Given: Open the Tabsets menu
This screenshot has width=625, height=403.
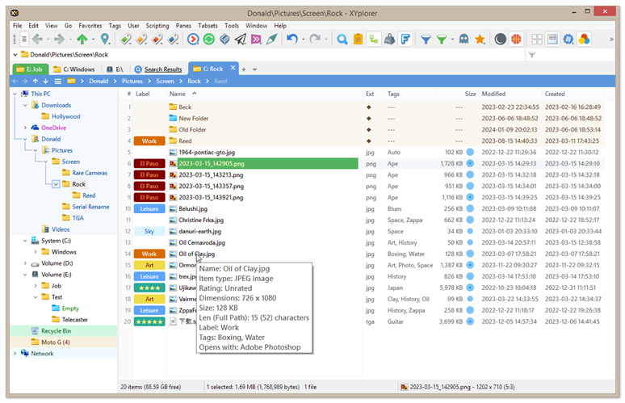Looking at the screenshot, I should click(210, 26).
